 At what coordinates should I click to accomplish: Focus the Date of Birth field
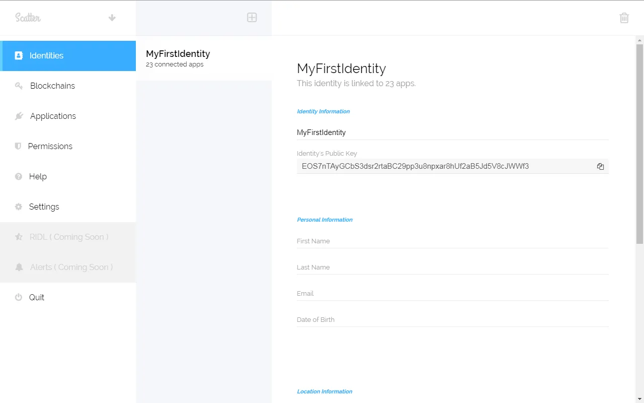[453, 320]
